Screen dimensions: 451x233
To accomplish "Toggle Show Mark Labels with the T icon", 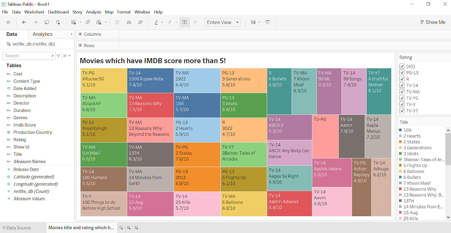I will [184, 22].
